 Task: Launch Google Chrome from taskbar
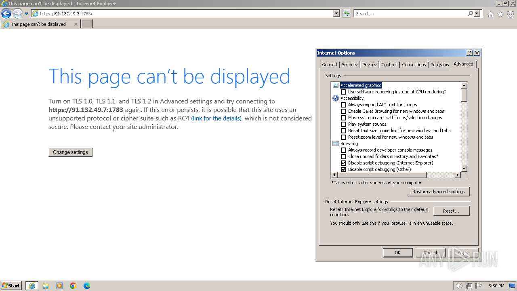coord(73,286)
